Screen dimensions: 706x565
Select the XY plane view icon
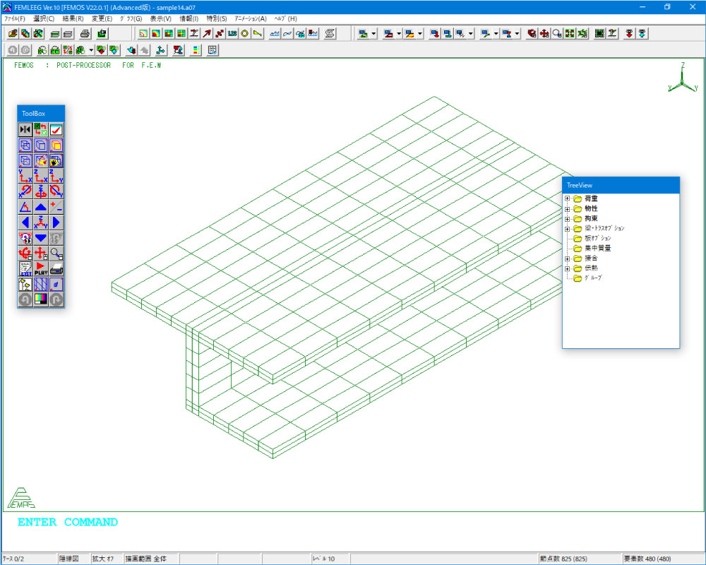coord(25,175)
